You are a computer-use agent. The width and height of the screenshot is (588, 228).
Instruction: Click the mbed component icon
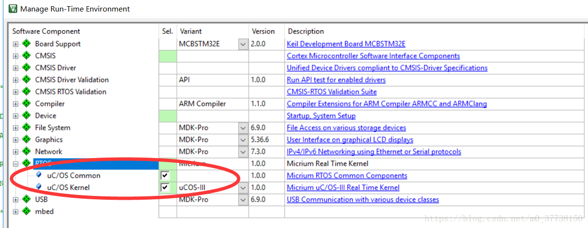click(26, 211)
